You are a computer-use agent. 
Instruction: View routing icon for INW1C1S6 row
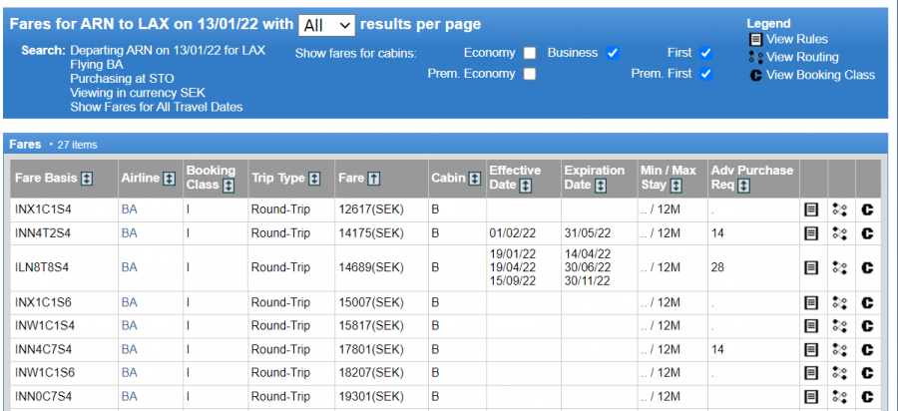click(x=839, y=373)
